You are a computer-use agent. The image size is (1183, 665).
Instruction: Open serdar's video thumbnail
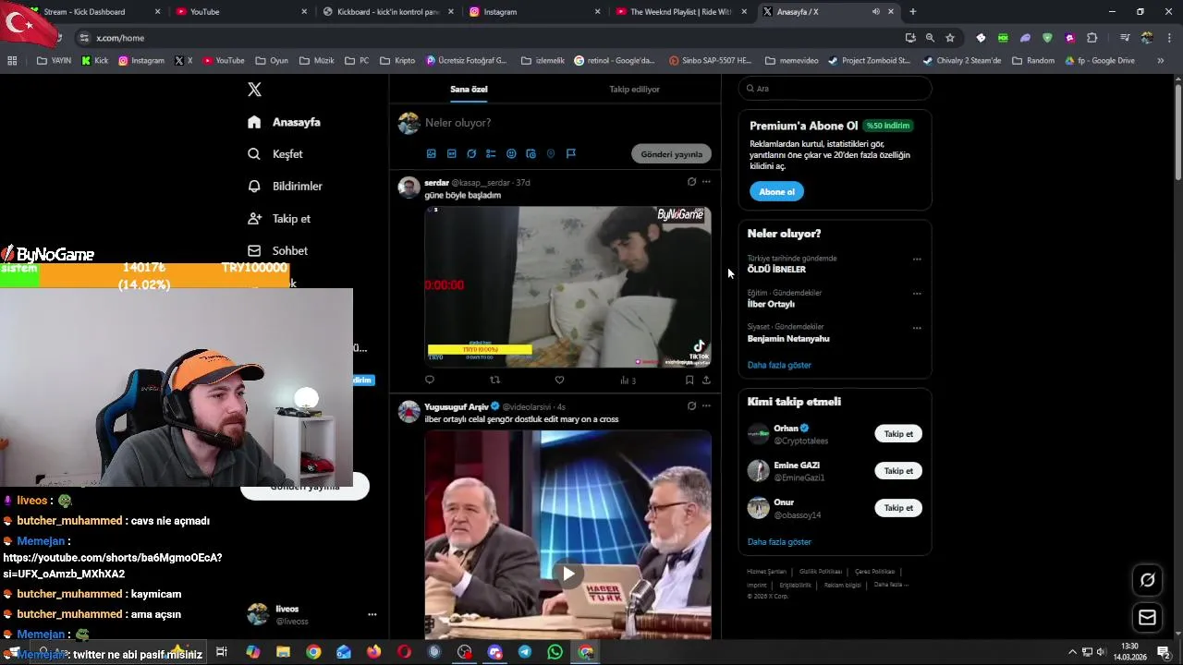[x=567, y=287]
